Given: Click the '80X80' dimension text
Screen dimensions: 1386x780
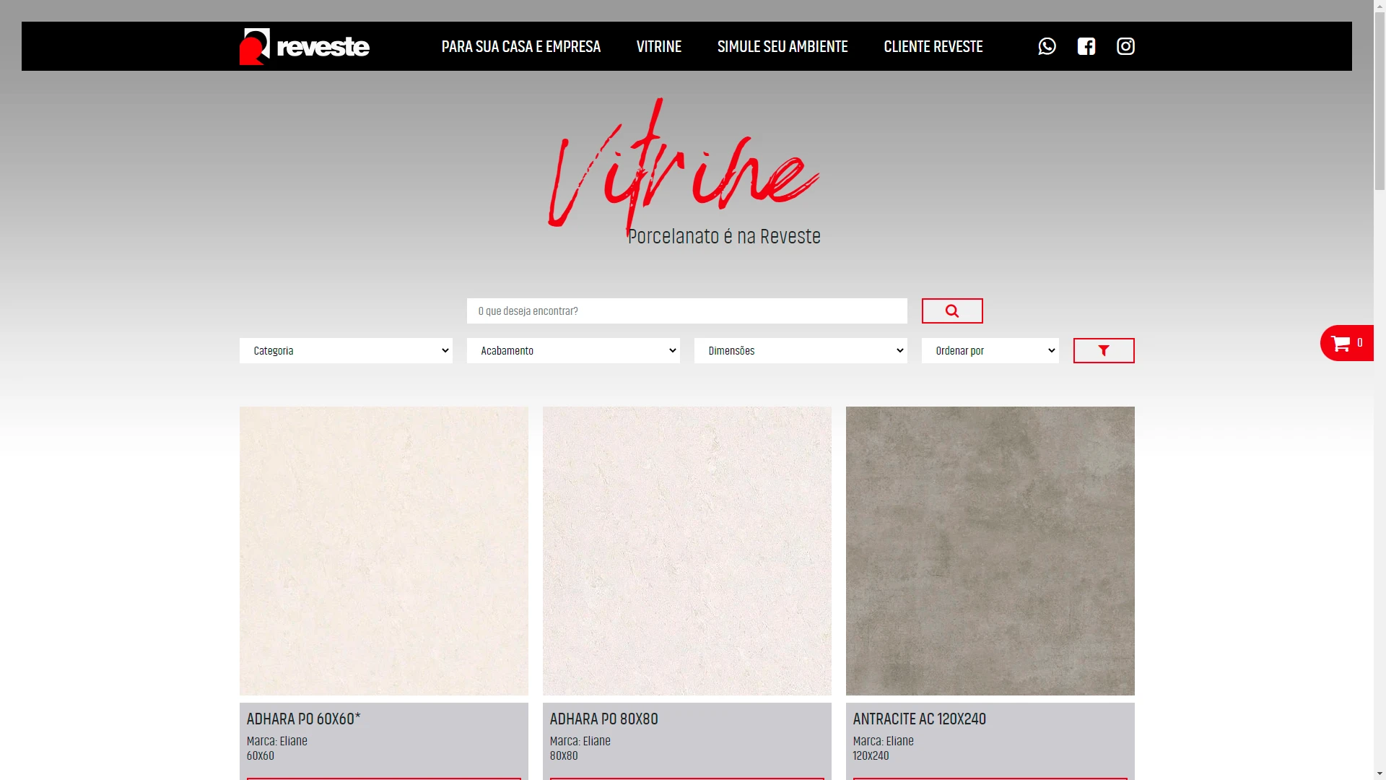Looking at the screenshot, I should [564, 755].
